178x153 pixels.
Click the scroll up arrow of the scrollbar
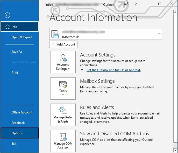coord(175,12)
